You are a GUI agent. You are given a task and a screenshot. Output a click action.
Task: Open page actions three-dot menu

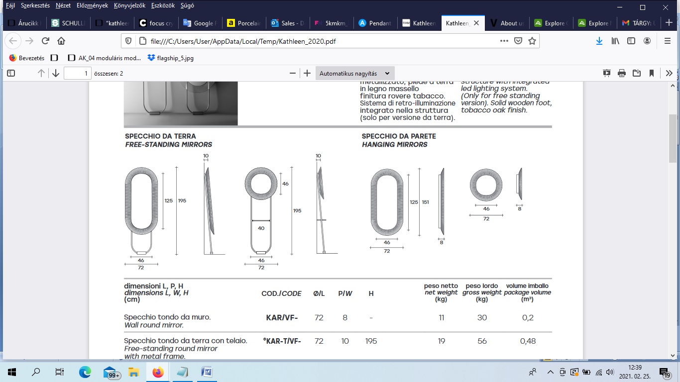(x=504, y=41)
